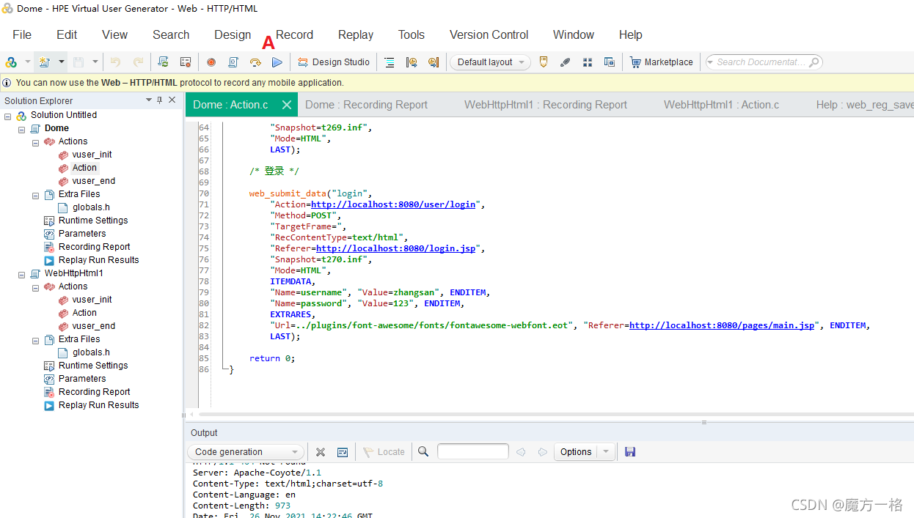This screenshot has height=518, width=914.
Task: Start recording with the red Record icon
Action: coord(211,62)
